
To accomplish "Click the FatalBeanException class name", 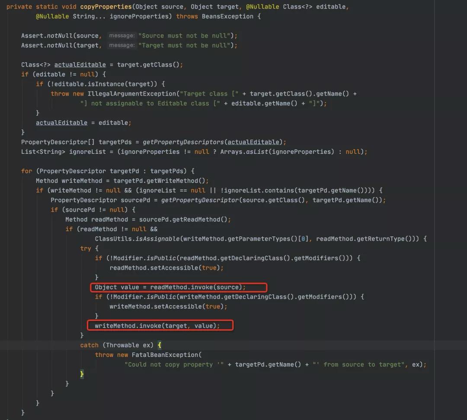I will click(x=165, y=355).
